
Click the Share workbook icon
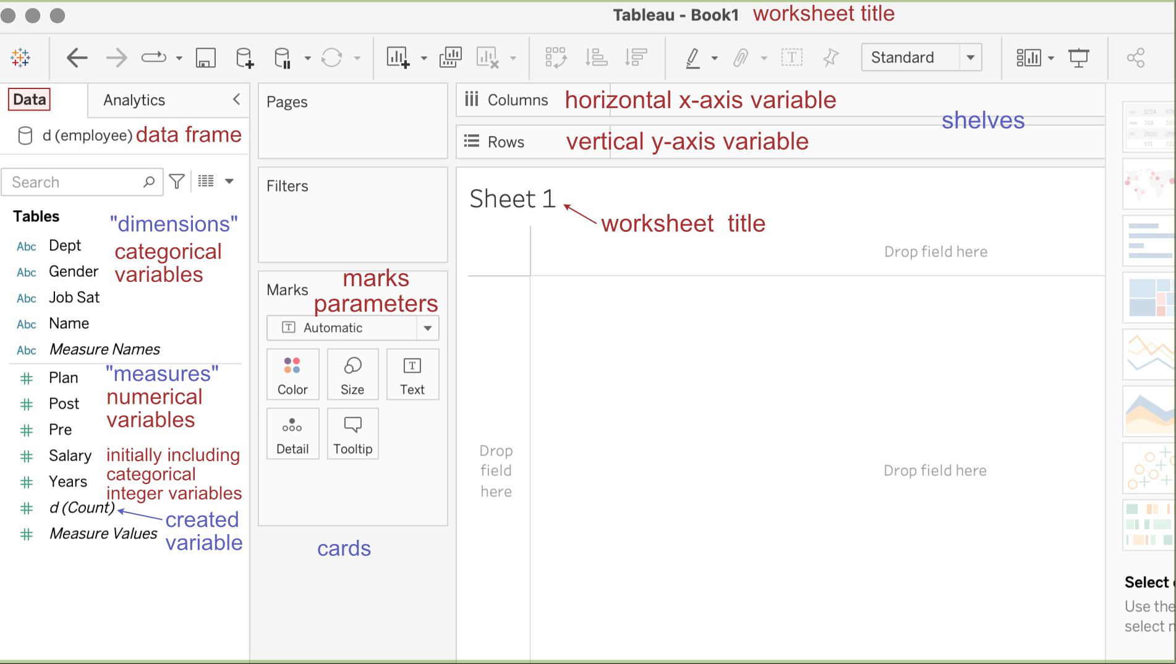pyautogui.click(x=1135, y=58)
